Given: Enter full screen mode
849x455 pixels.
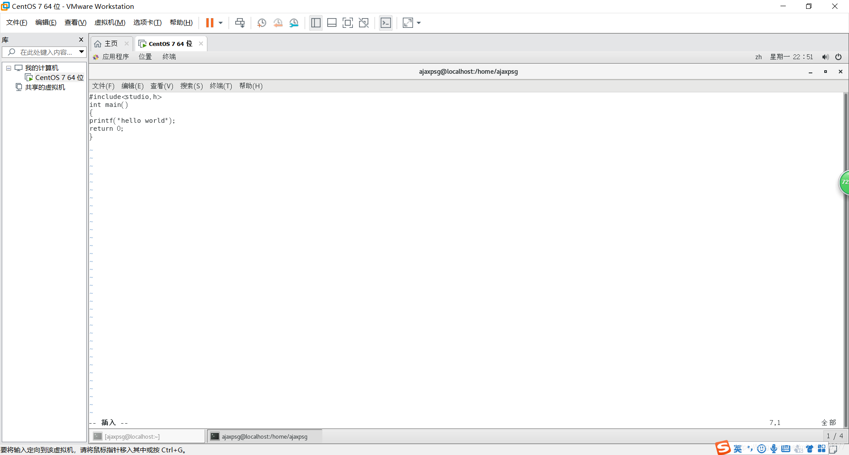Looking at the screenshot, I should click(x=348, y=23).
